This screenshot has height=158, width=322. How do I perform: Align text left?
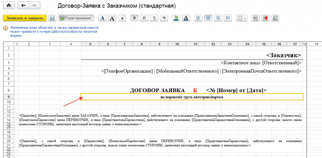click(x=198, y=18)
